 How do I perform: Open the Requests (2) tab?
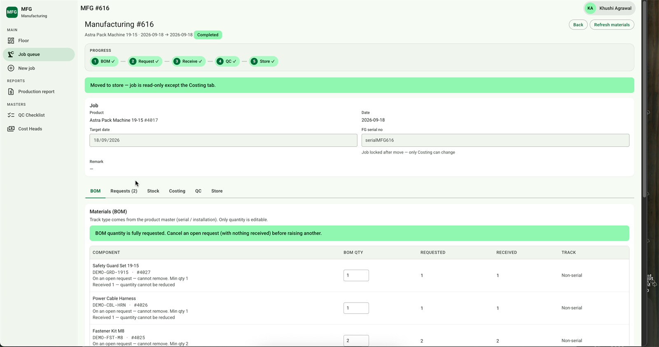[x=124, y=191]
